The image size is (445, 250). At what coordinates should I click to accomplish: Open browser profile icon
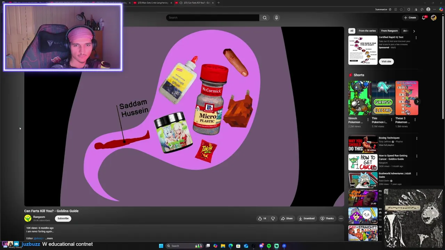[x=428, y=9]
